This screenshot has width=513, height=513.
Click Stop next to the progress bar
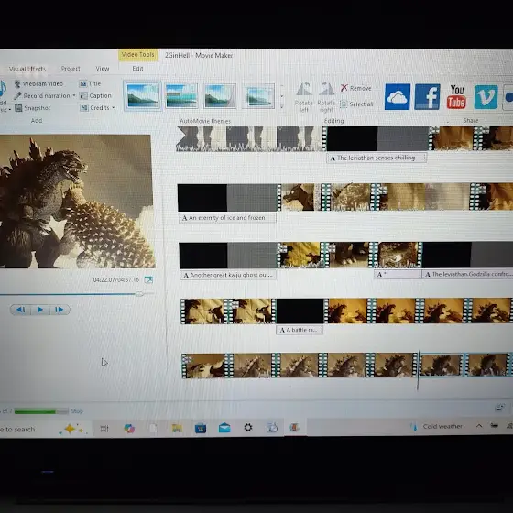click(77, 411)
